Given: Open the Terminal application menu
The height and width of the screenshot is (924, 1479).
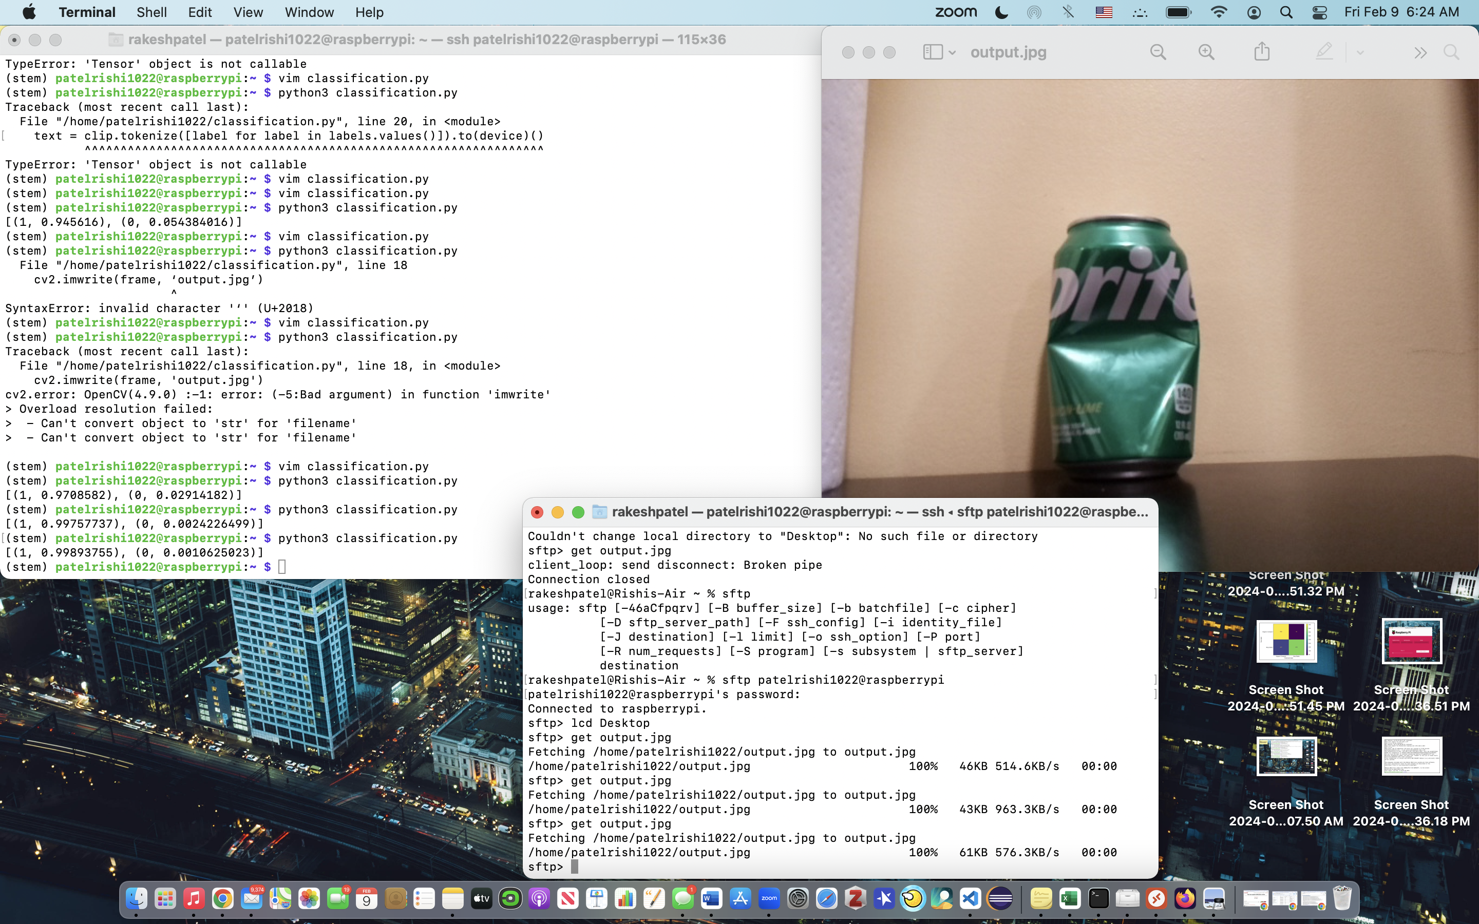Looking at the screenshot, I should tap(87, 12).
